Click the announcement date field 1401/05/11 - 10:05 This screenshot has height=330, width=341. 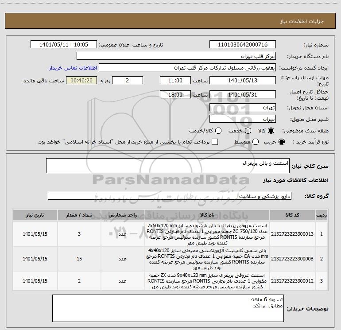63,45
